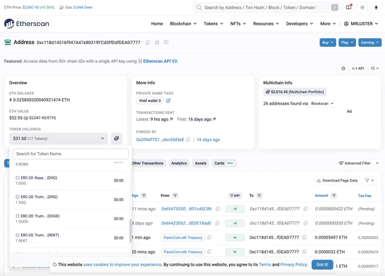Expand the More menu
The height and width of the screenshot is (276, 385).
(x=328, y=24)
